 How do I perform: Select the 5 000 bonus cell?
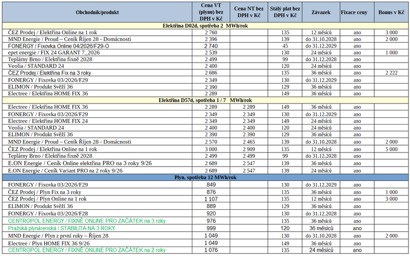391,149
